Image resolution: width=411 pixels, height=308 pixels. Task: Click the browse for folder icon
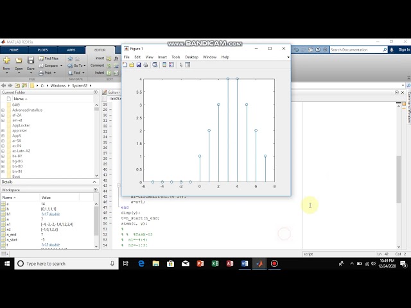(x=24, y=85)
